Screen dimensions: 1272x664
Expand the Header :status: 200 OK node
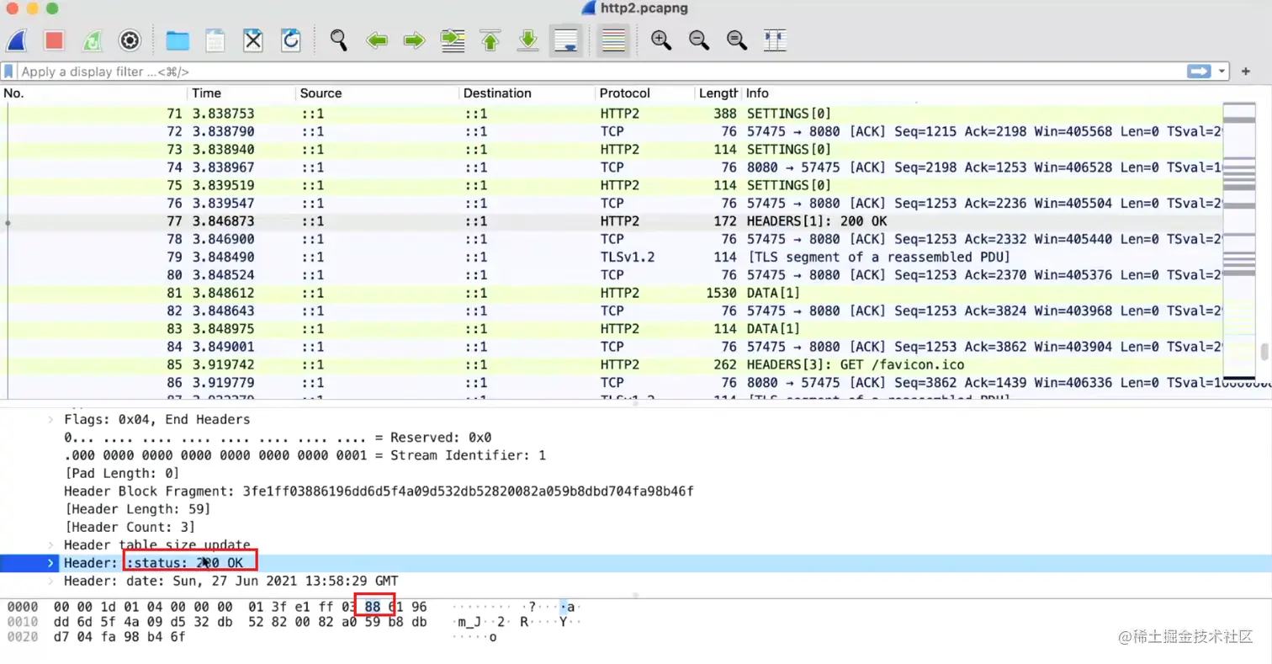50,563
